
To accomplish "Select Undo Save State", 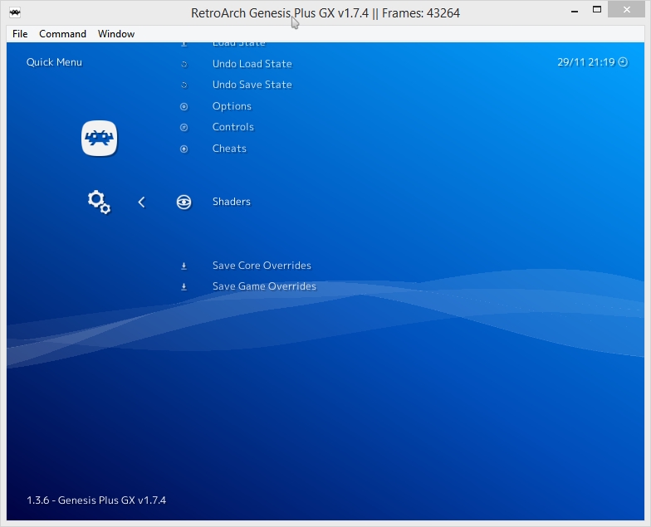I will pyautogui.click(x=252, y=85).
